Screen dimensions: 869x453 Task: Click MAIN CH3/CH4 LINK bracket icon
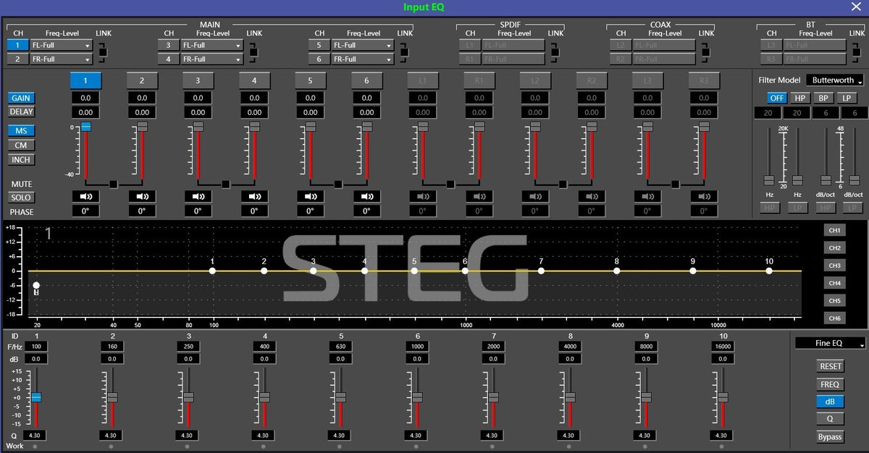coord(254,51)
